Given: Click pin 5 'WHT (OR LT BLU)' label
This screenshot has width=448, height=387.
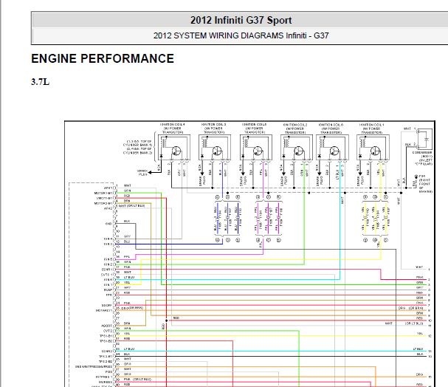Looking at the screenshot, I should click(x=132, y=206).
